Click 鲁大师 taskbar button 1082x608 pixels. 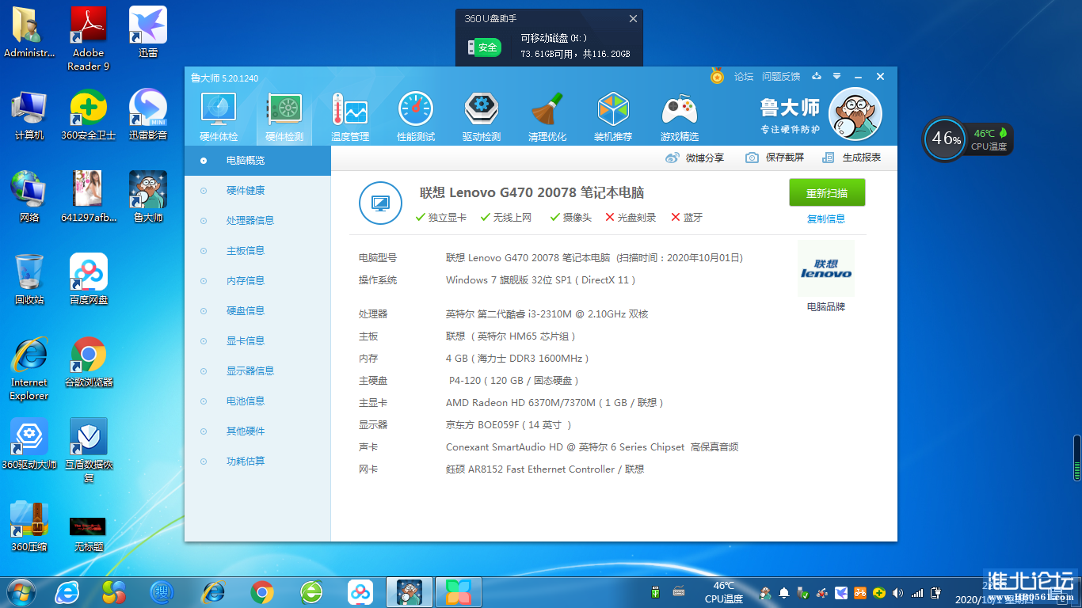[410, 592]
